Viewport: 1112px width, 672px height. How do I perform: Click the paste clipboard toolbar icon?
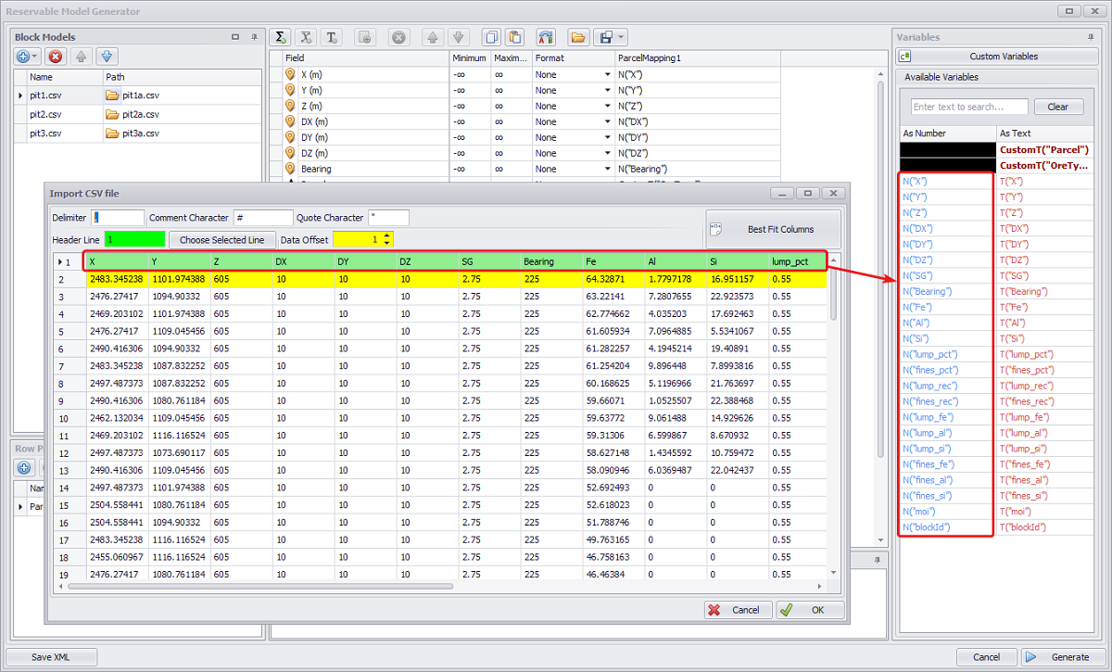[515, 38]
